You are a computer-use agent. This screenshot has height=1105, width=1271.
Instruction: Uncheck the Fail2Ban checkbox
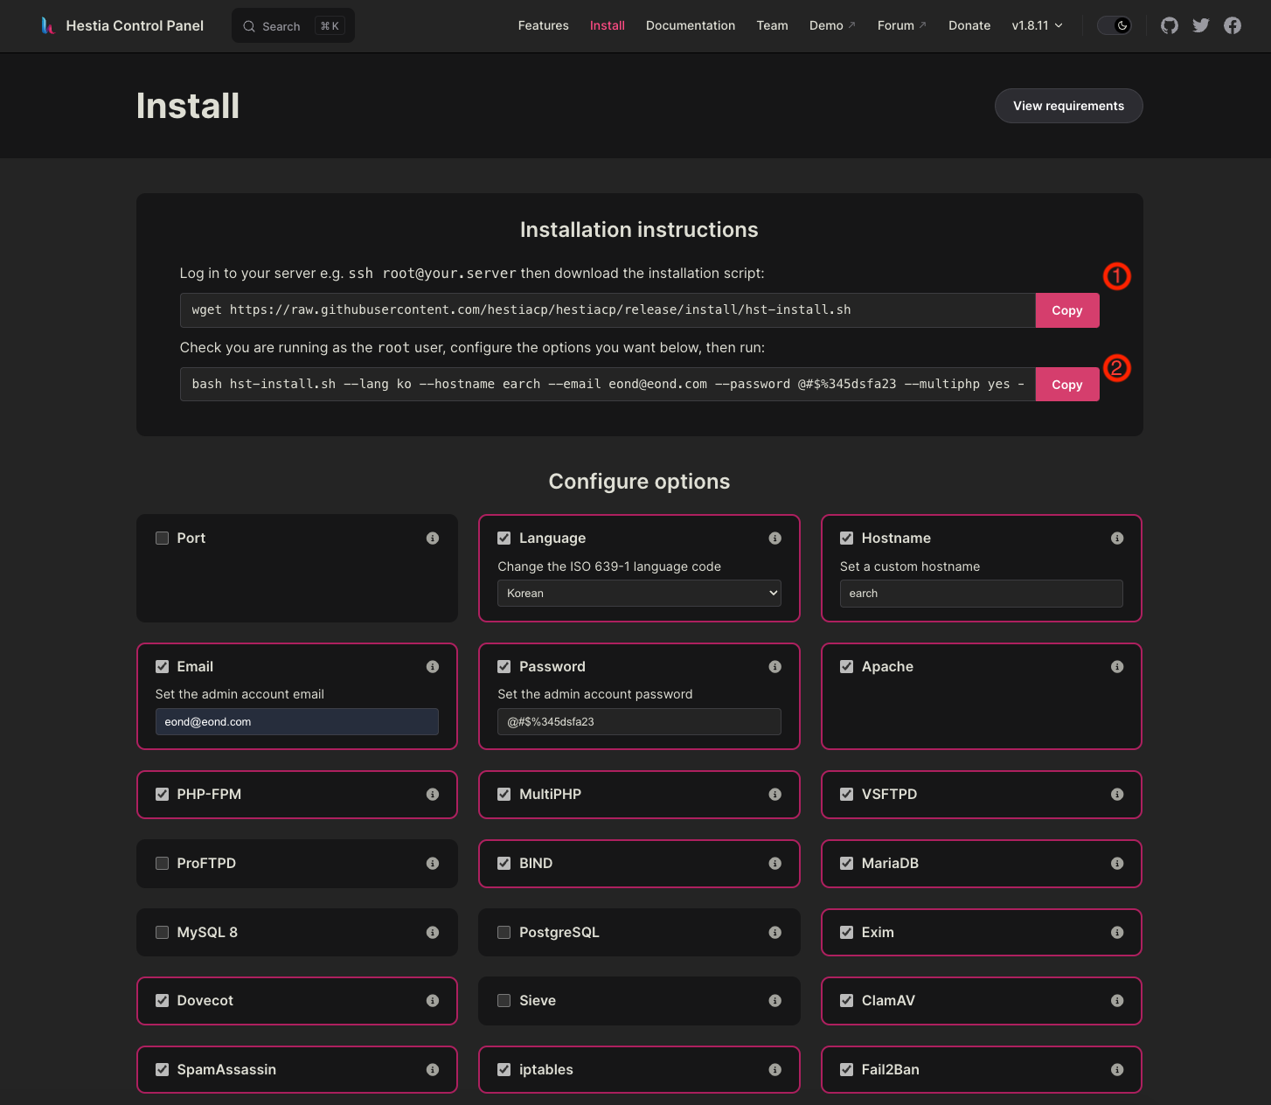tap(846, 1069)
